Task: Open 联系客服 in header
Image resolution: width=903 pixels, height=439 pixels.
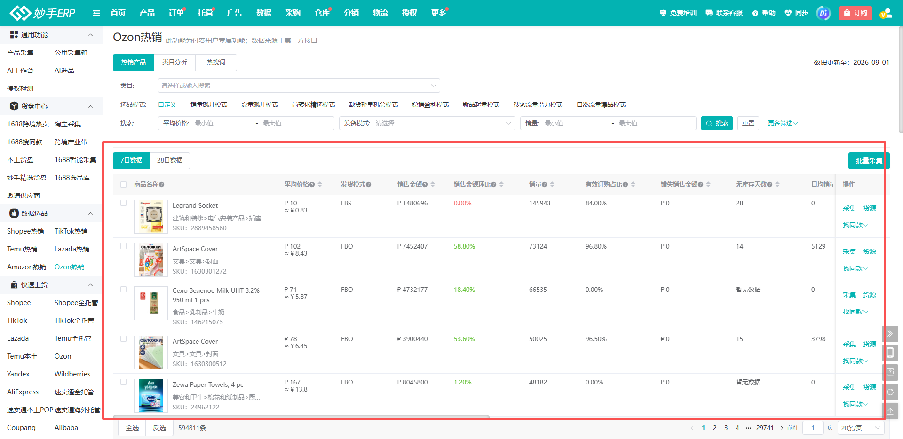Action: pyautogui.click(x=724, y=13)
